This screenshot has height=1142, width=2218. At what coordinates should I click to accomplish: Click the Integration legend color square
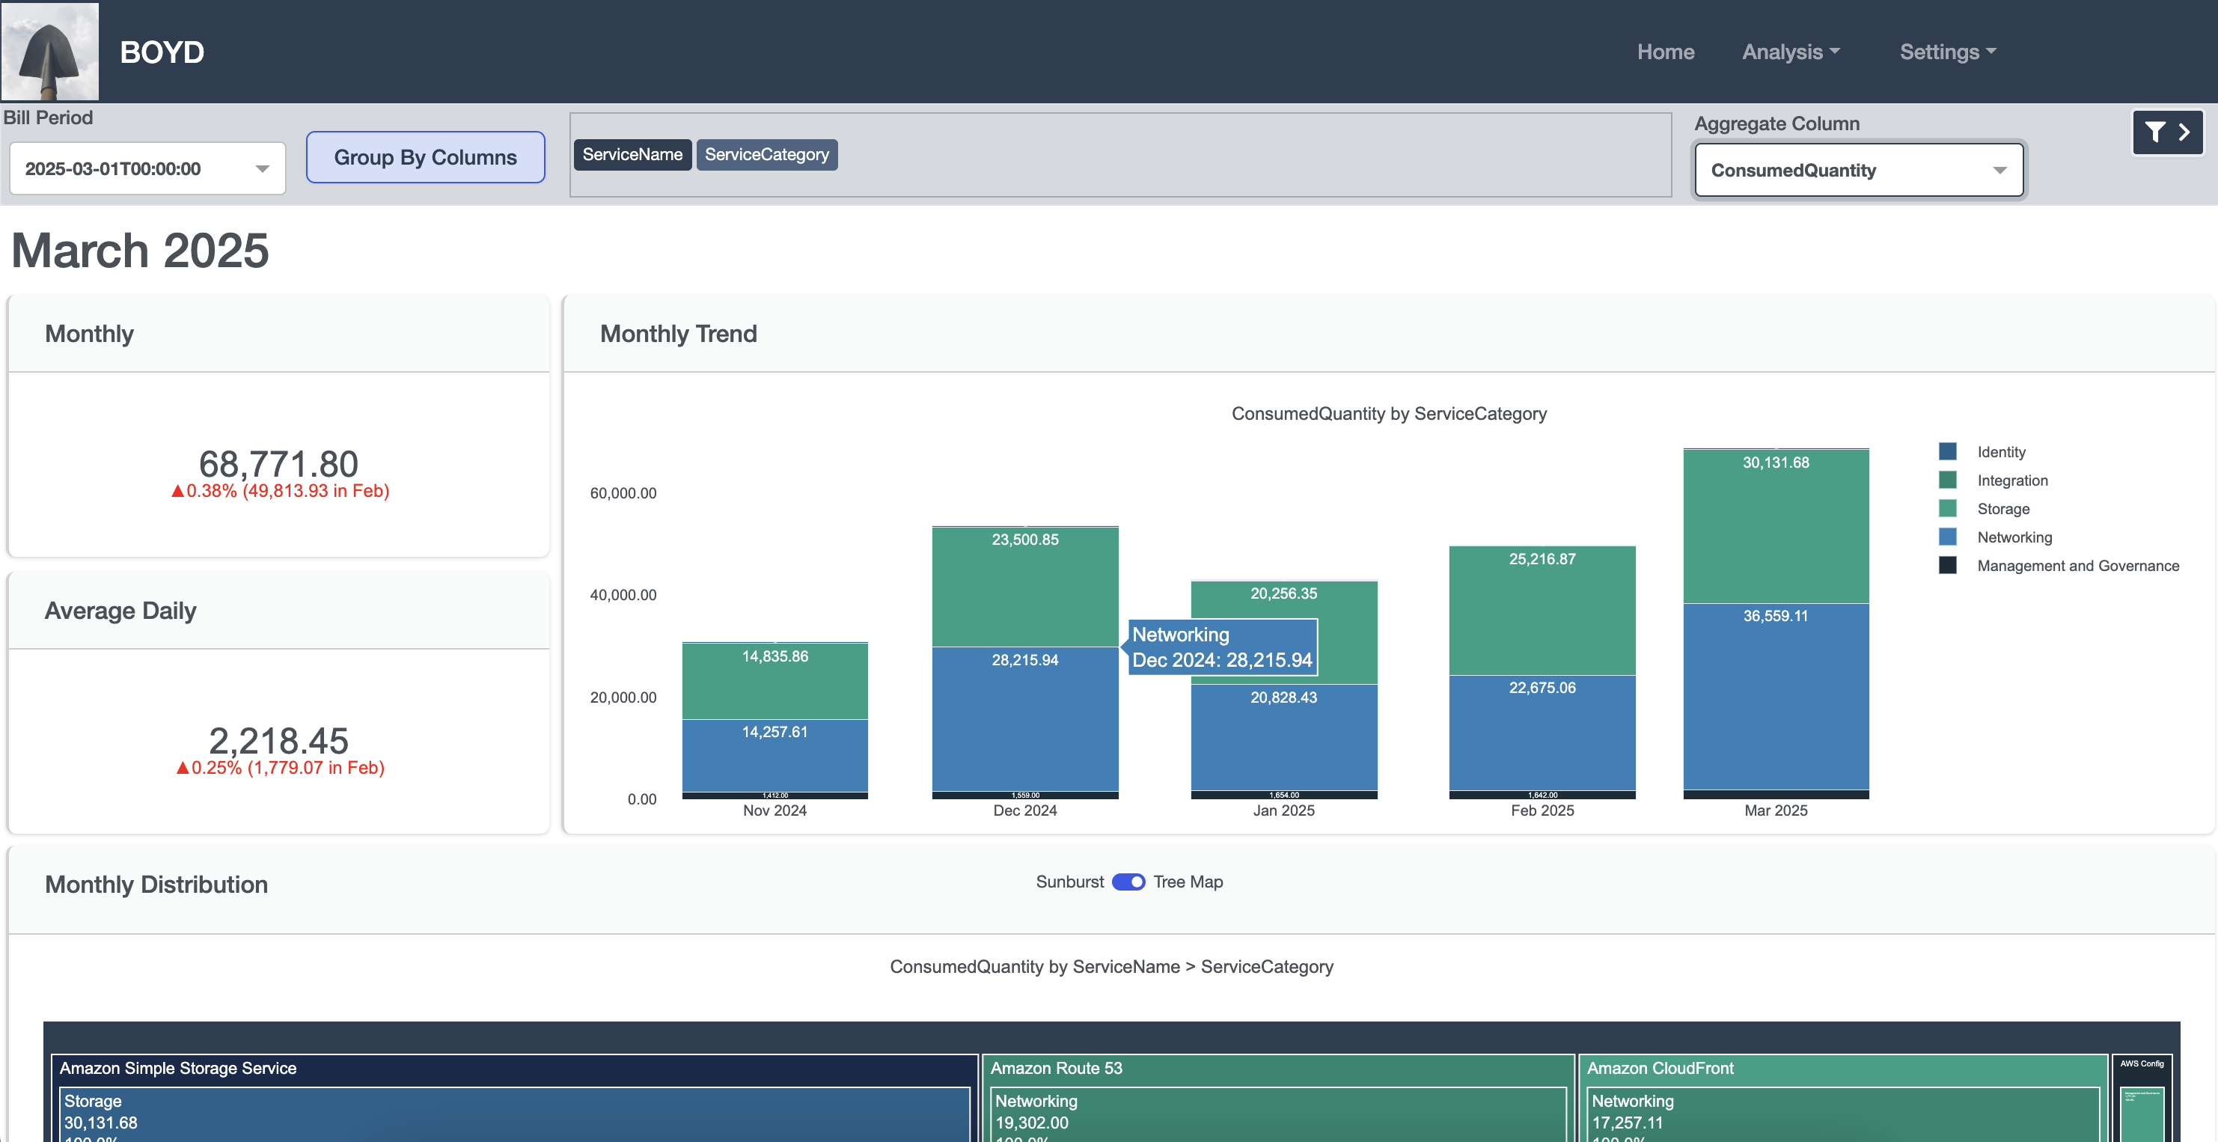click(x=1947, y=480)
